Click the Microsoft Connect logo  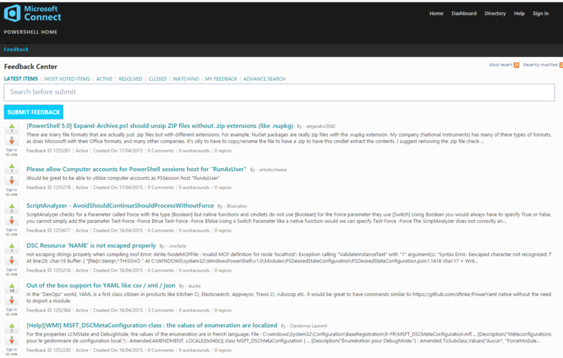[32, 13]
